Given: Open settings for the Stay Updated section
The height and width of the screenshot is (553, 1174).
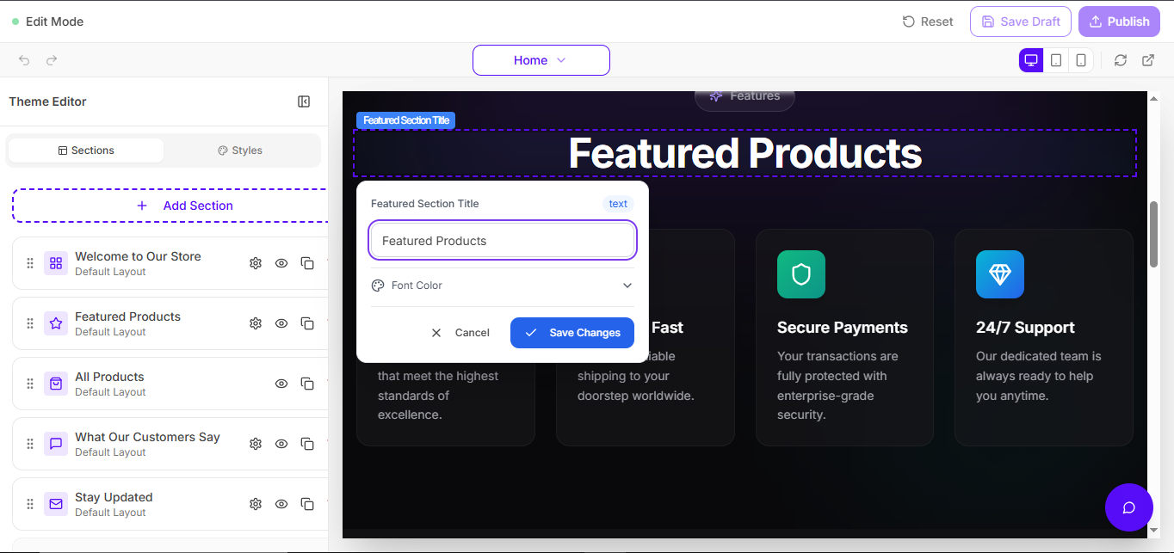Looking at the screenshot, I should click(x=256, y=504).
